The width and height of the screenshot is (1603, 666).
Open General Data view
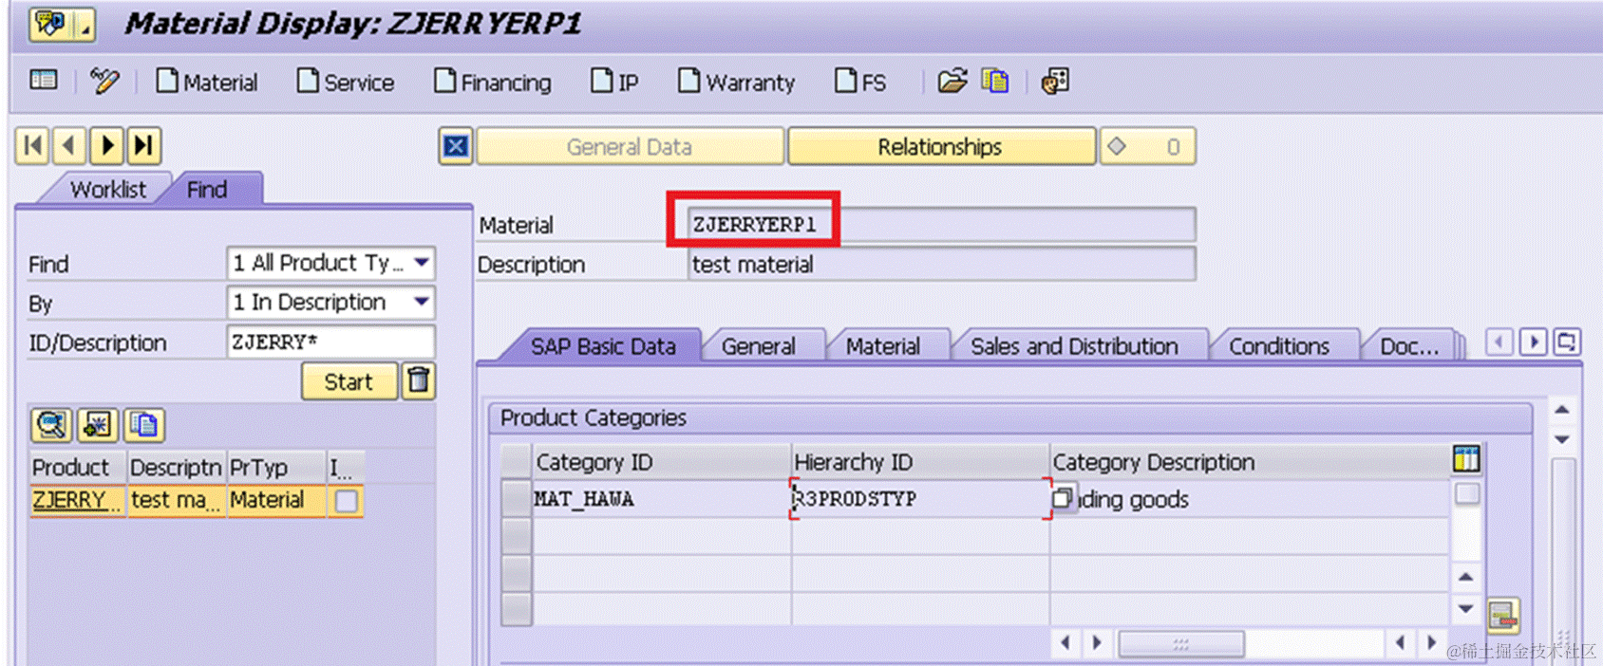(x=630, y=146)
